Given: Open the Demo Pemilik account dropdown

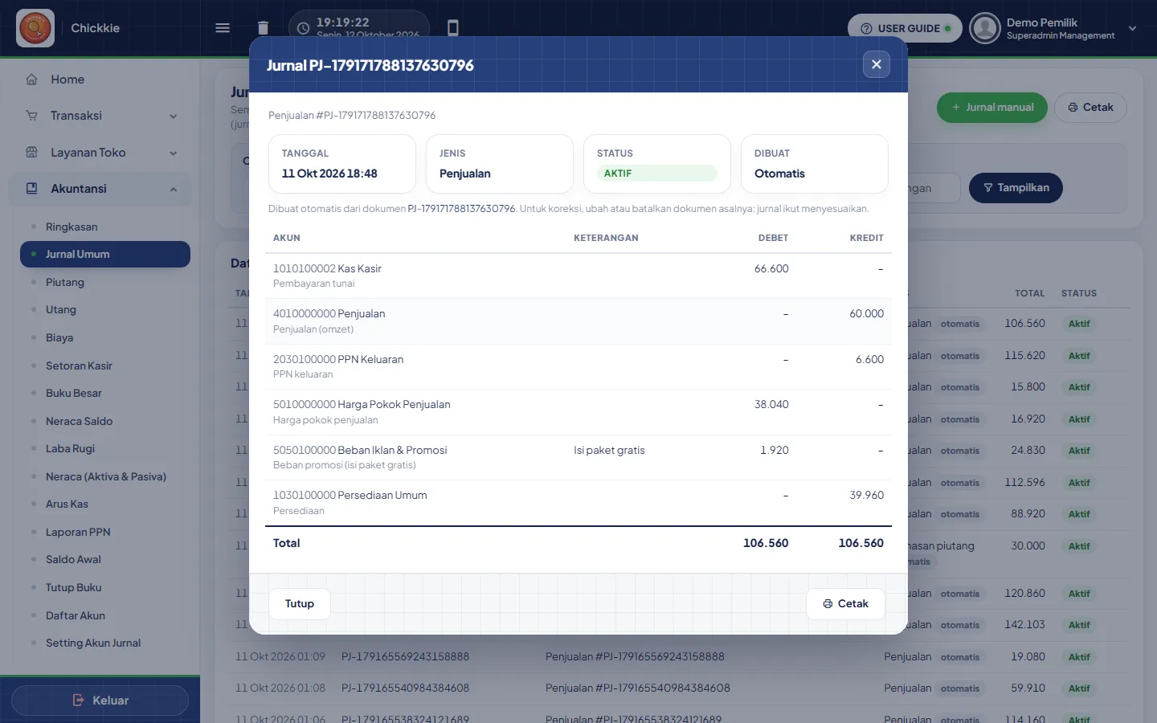Looking at the screenshot, I should point(1132,28).
